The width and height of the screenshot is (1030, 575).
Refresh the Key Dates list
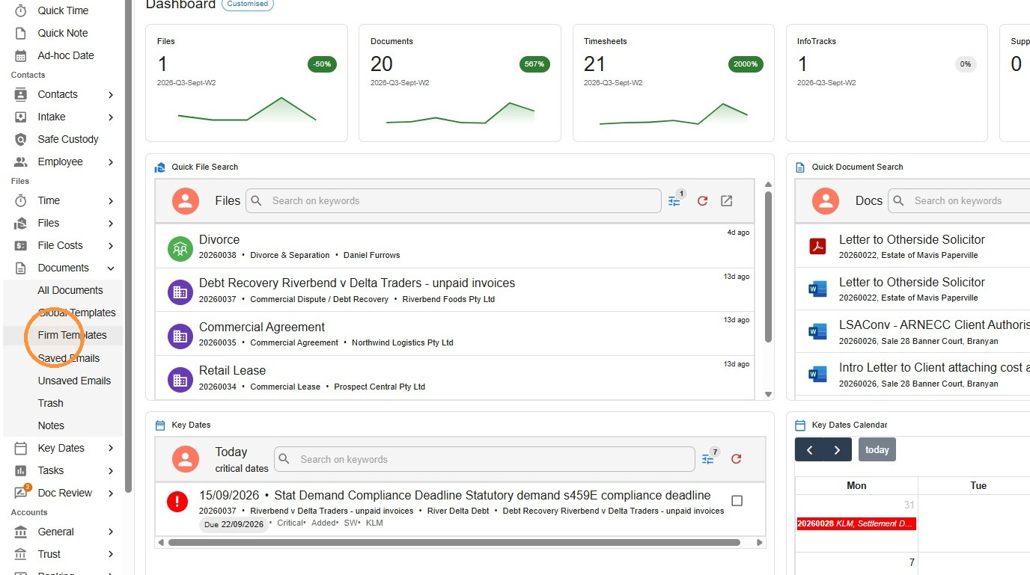[736, 459]
